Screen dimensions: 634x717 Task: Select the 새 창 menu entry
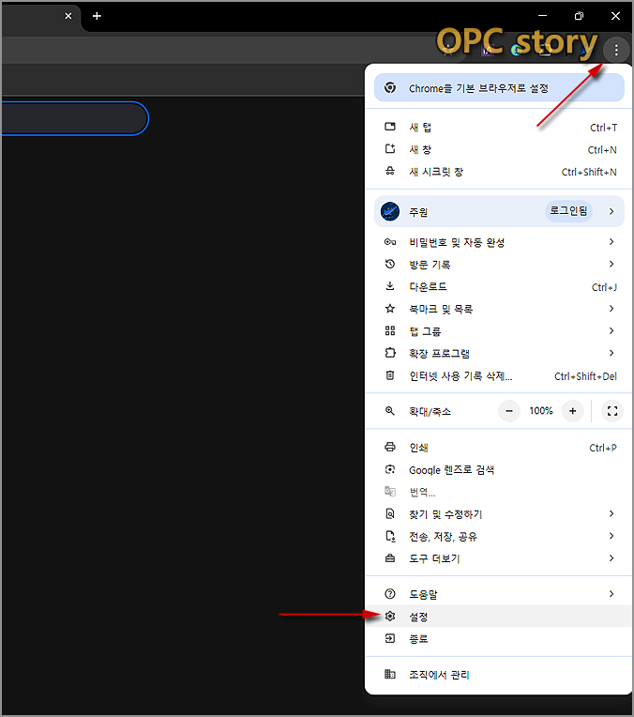click(499, 149)
